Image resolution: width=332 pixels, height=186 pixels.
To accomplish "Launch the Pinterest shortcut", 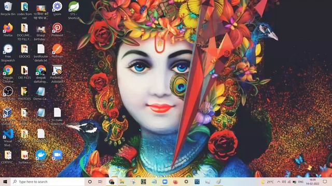I will [57, 30].
